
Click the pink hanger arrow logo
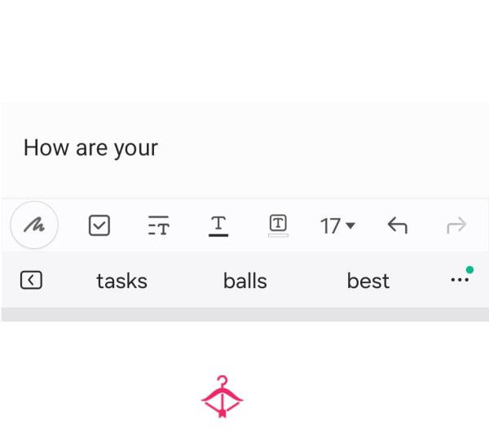222,396
